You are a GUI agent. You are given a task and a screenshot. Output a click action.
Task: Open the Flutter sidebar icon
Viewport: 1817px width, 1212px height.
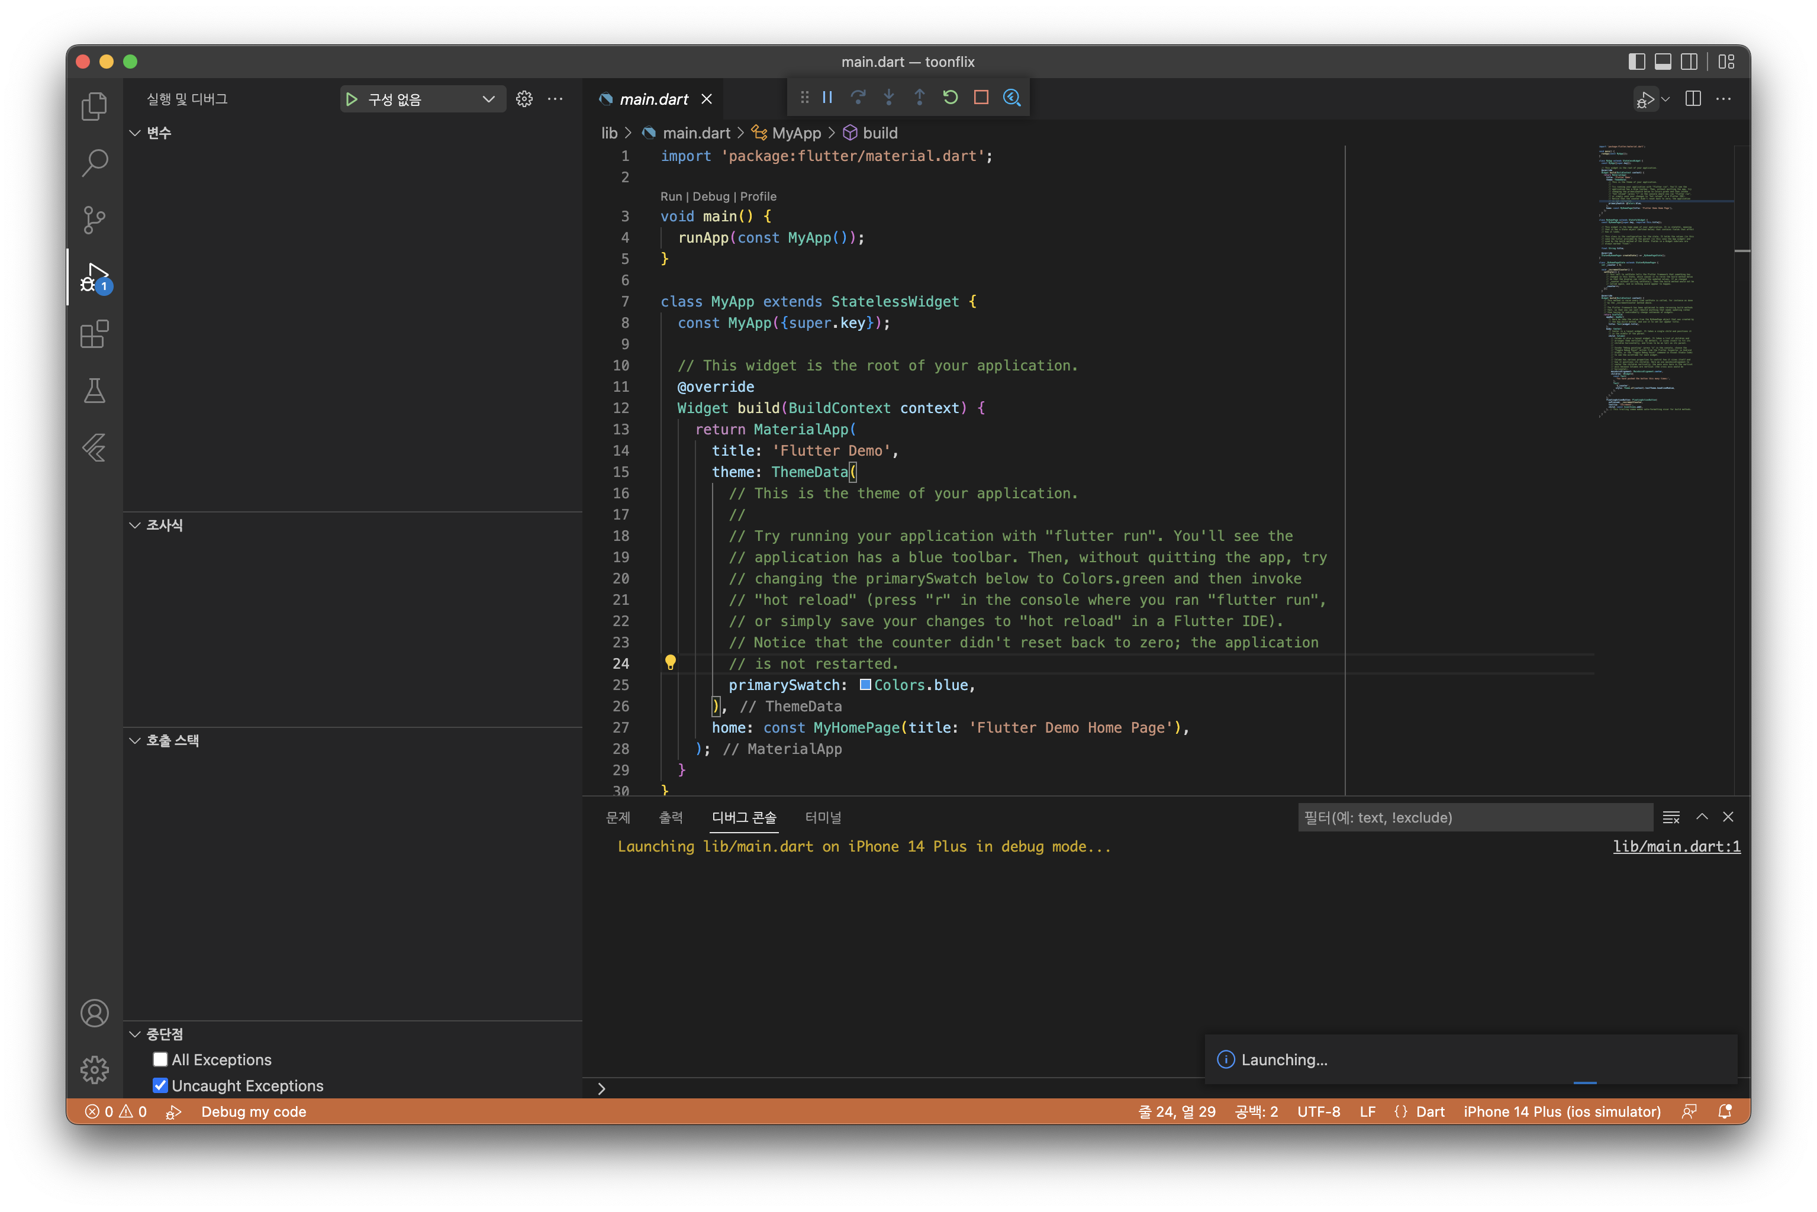[x=94, y=447]
